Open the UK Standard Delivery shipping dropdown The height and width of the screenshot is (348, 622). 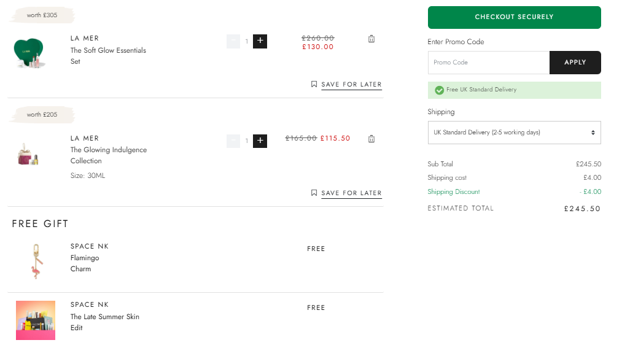coord(514,133)
